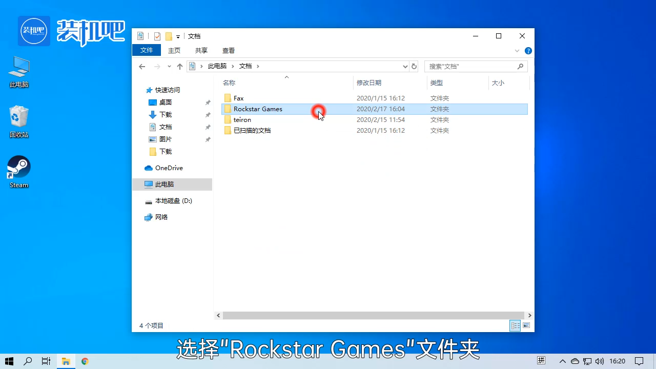Open the address bar history dropdown
The height and width of the screenshot is (369, 656).
(x=405, y=66)
